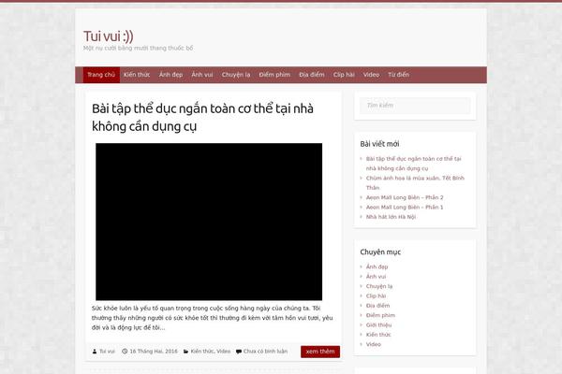Image resolution: width=562 pixels, height=374 pixels.
Task: Open recent post Aeon Mall Long Biên – Phần 2
Action: 405,197
